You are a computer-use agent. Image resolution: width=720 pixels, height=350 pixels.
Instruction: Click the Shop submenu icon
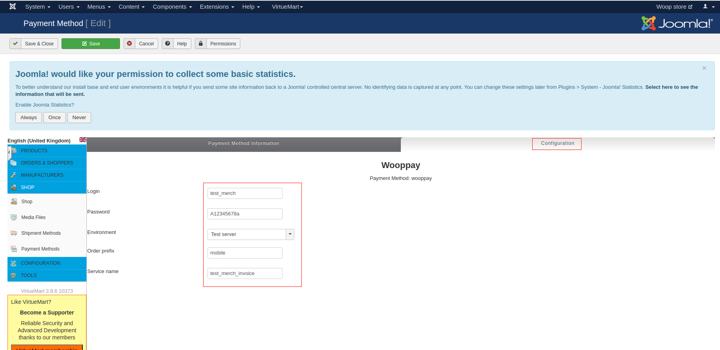14,202
